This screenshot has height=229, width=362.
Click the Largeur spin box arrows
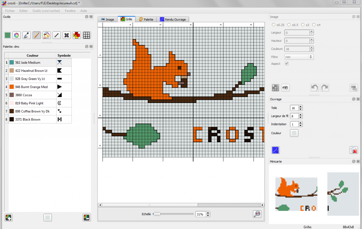click(311, 33)
